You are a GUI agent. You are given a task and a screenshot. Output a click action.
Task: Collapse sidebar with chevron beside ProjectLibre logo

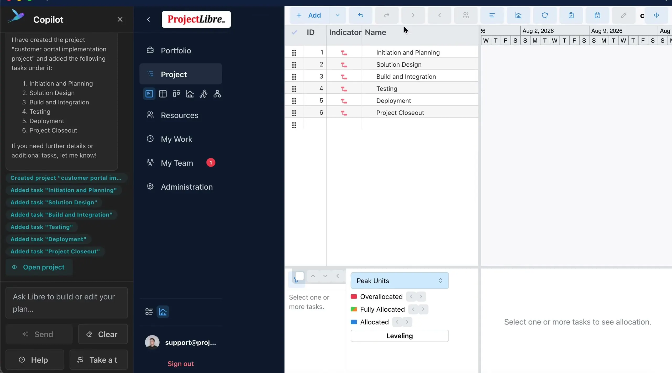click(x=148, y=19)
